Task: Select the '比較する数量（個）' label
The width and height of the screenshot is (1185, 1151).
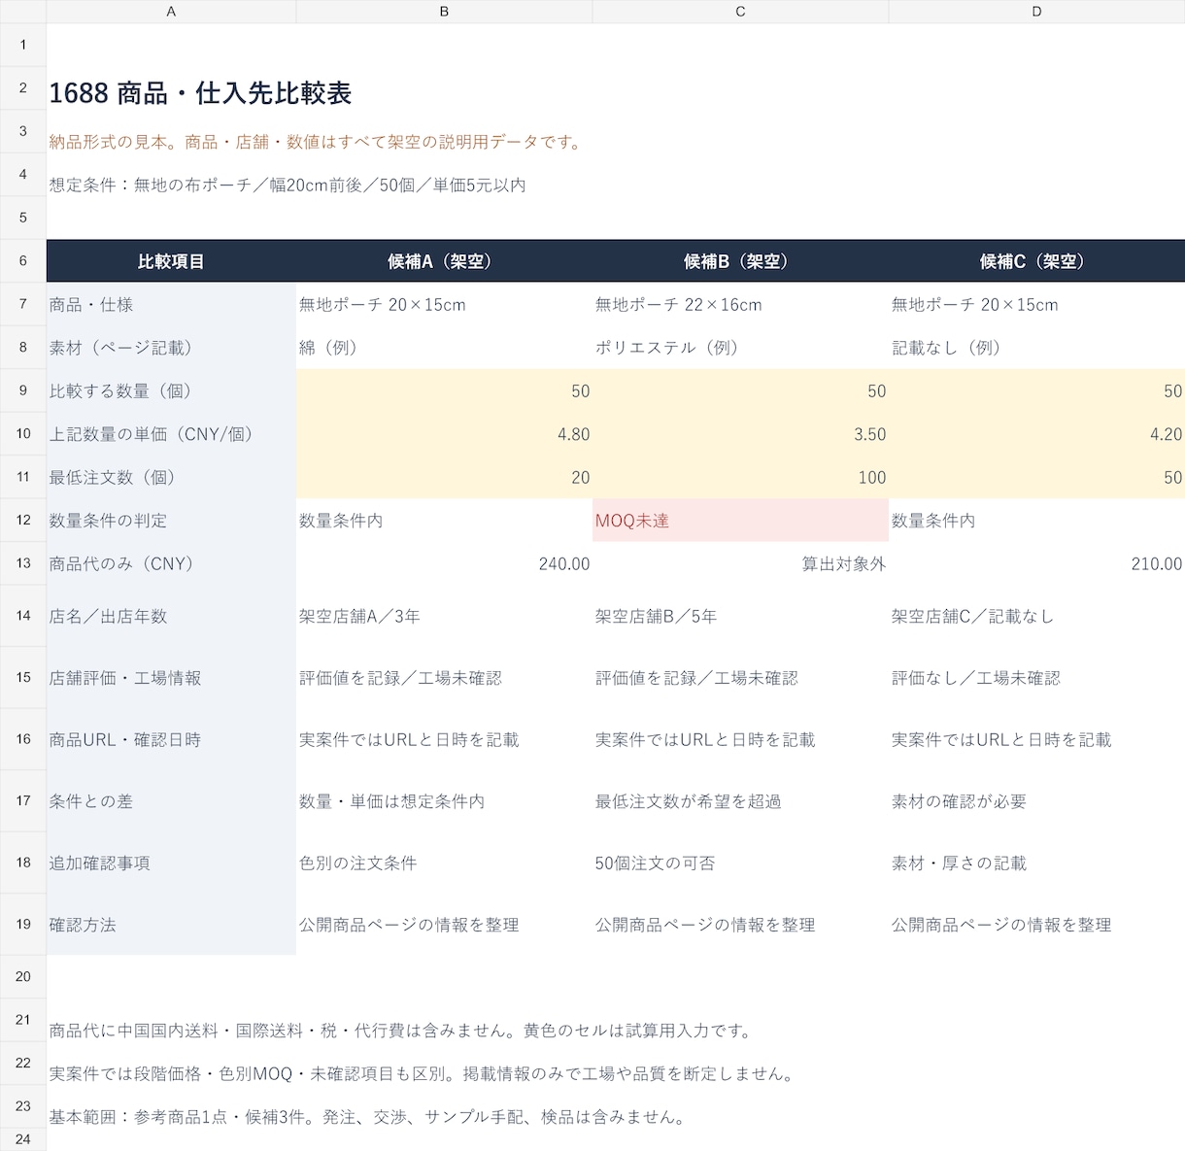Action: [x=171, y=390]
